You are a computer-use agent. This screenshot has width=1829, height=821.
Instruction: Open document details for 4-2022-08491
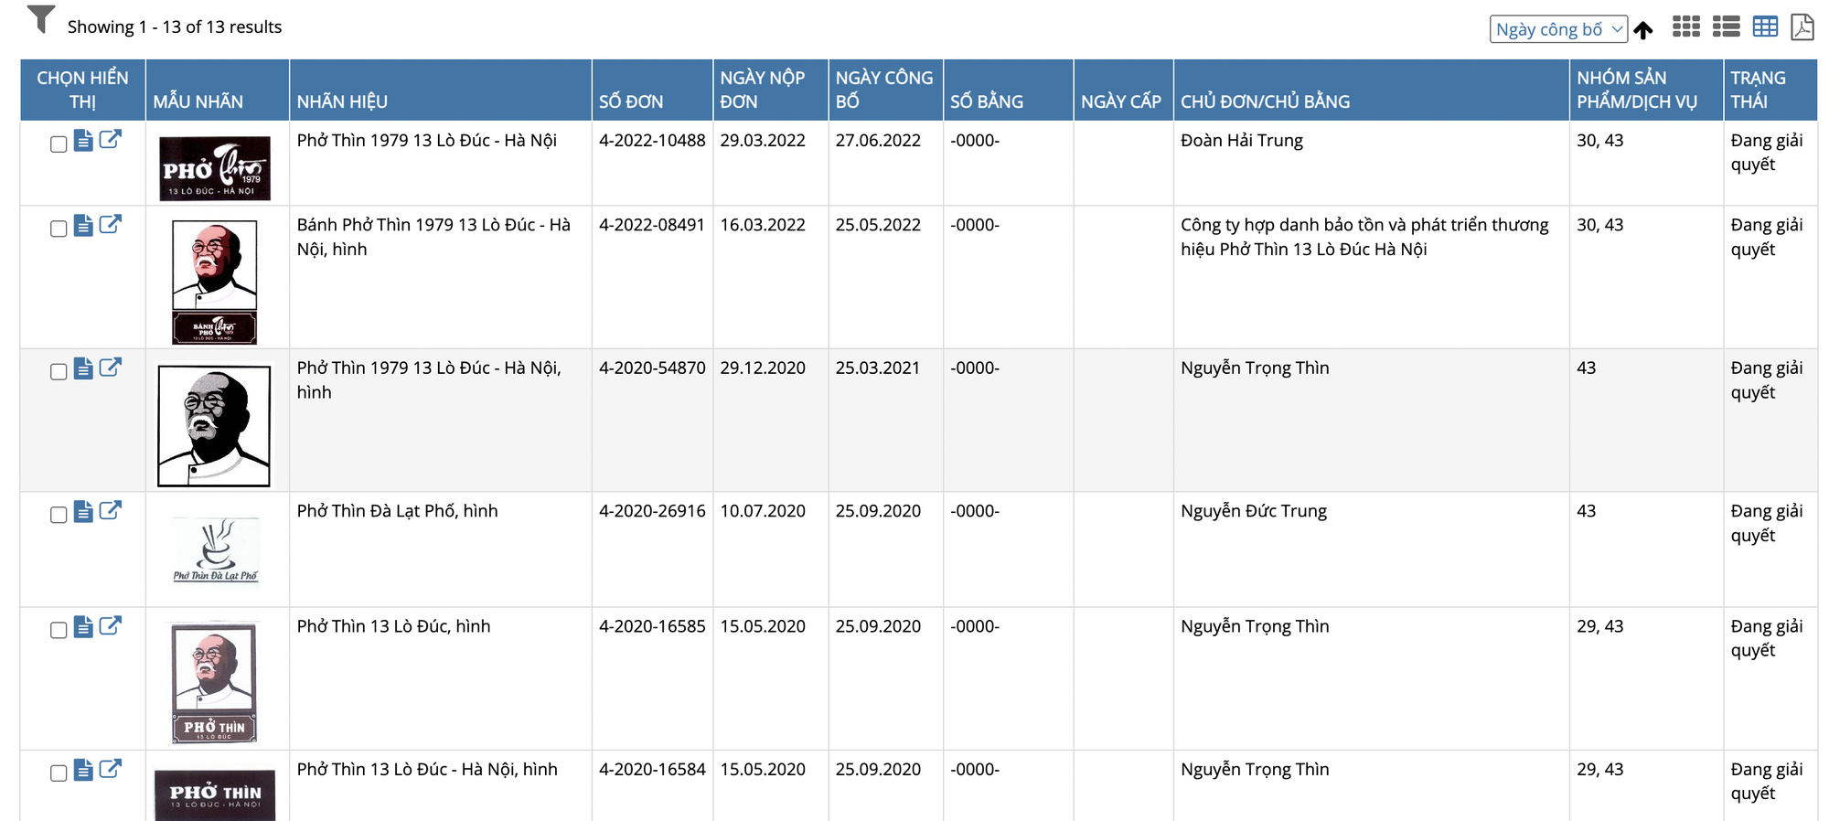pyautogui.click(x=83, y=225)
